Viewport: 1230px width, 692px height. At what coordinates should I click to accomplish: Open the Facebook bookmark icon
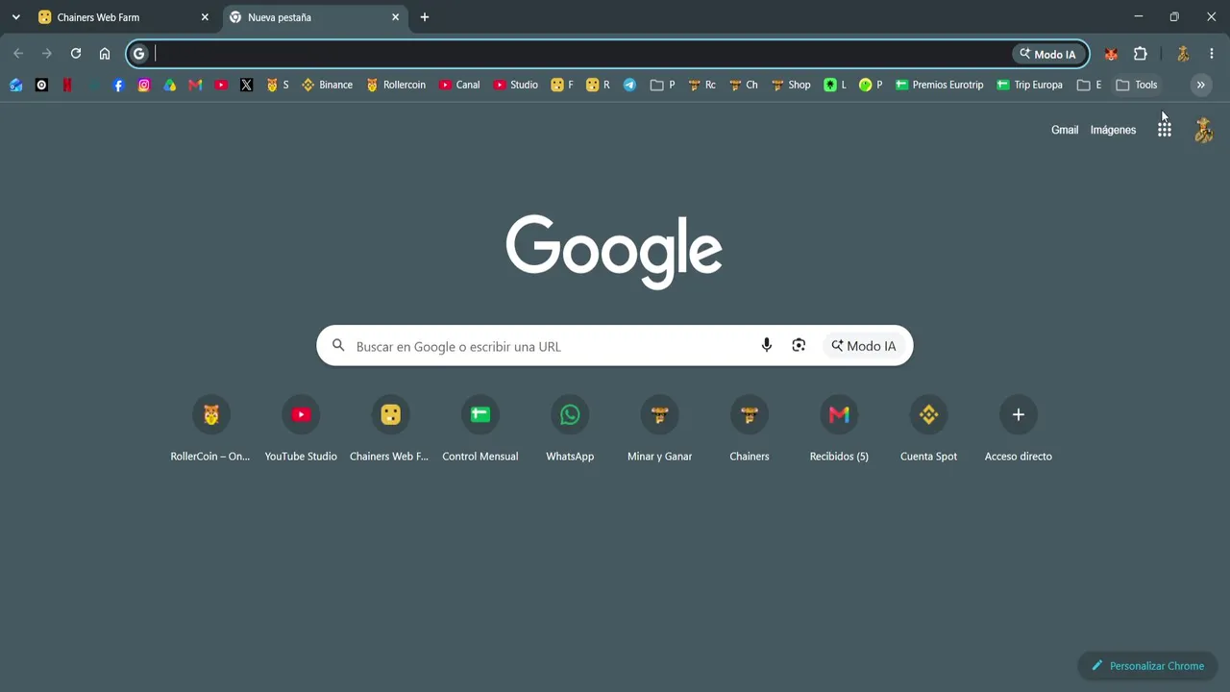click(118, 85)
